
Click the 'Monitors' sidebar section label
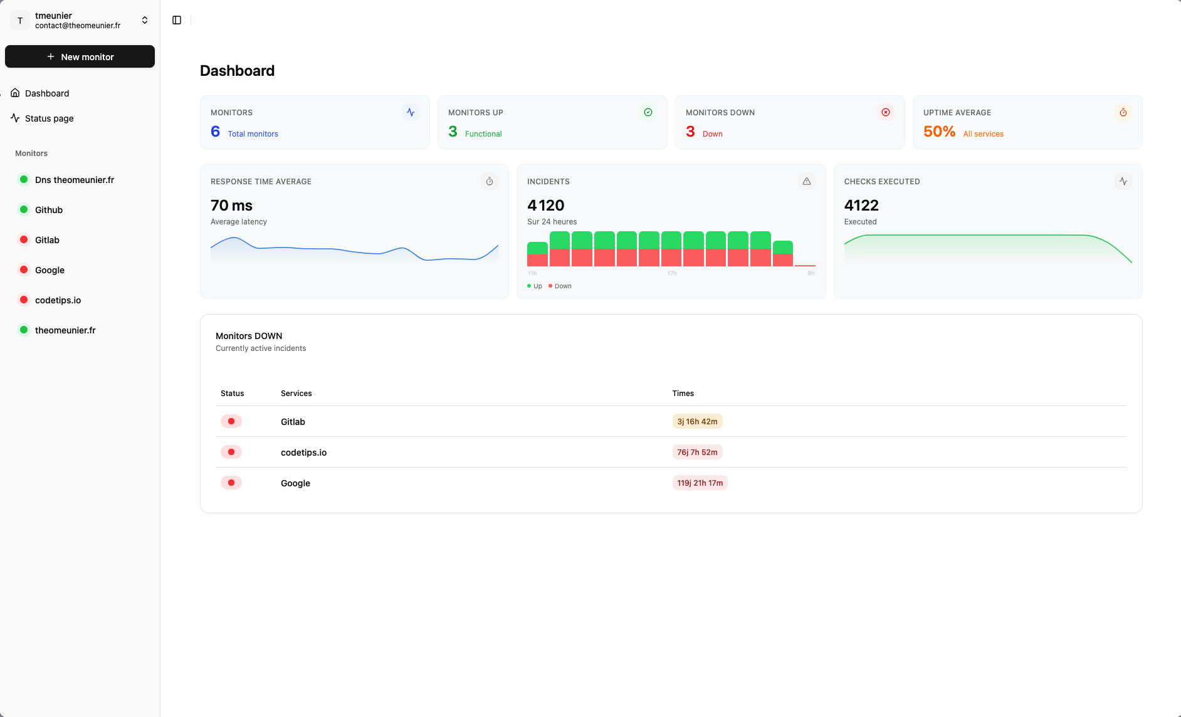31,154
